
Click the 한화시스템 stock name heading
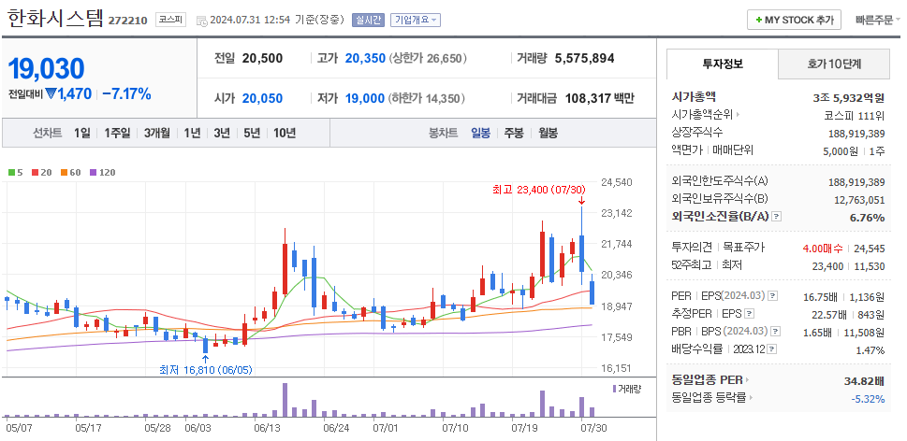pos(55,19)
